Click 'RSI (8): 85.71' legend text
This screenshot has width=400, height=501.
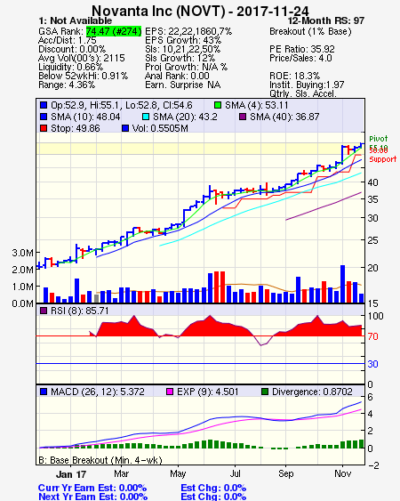[x=80, y=311]
